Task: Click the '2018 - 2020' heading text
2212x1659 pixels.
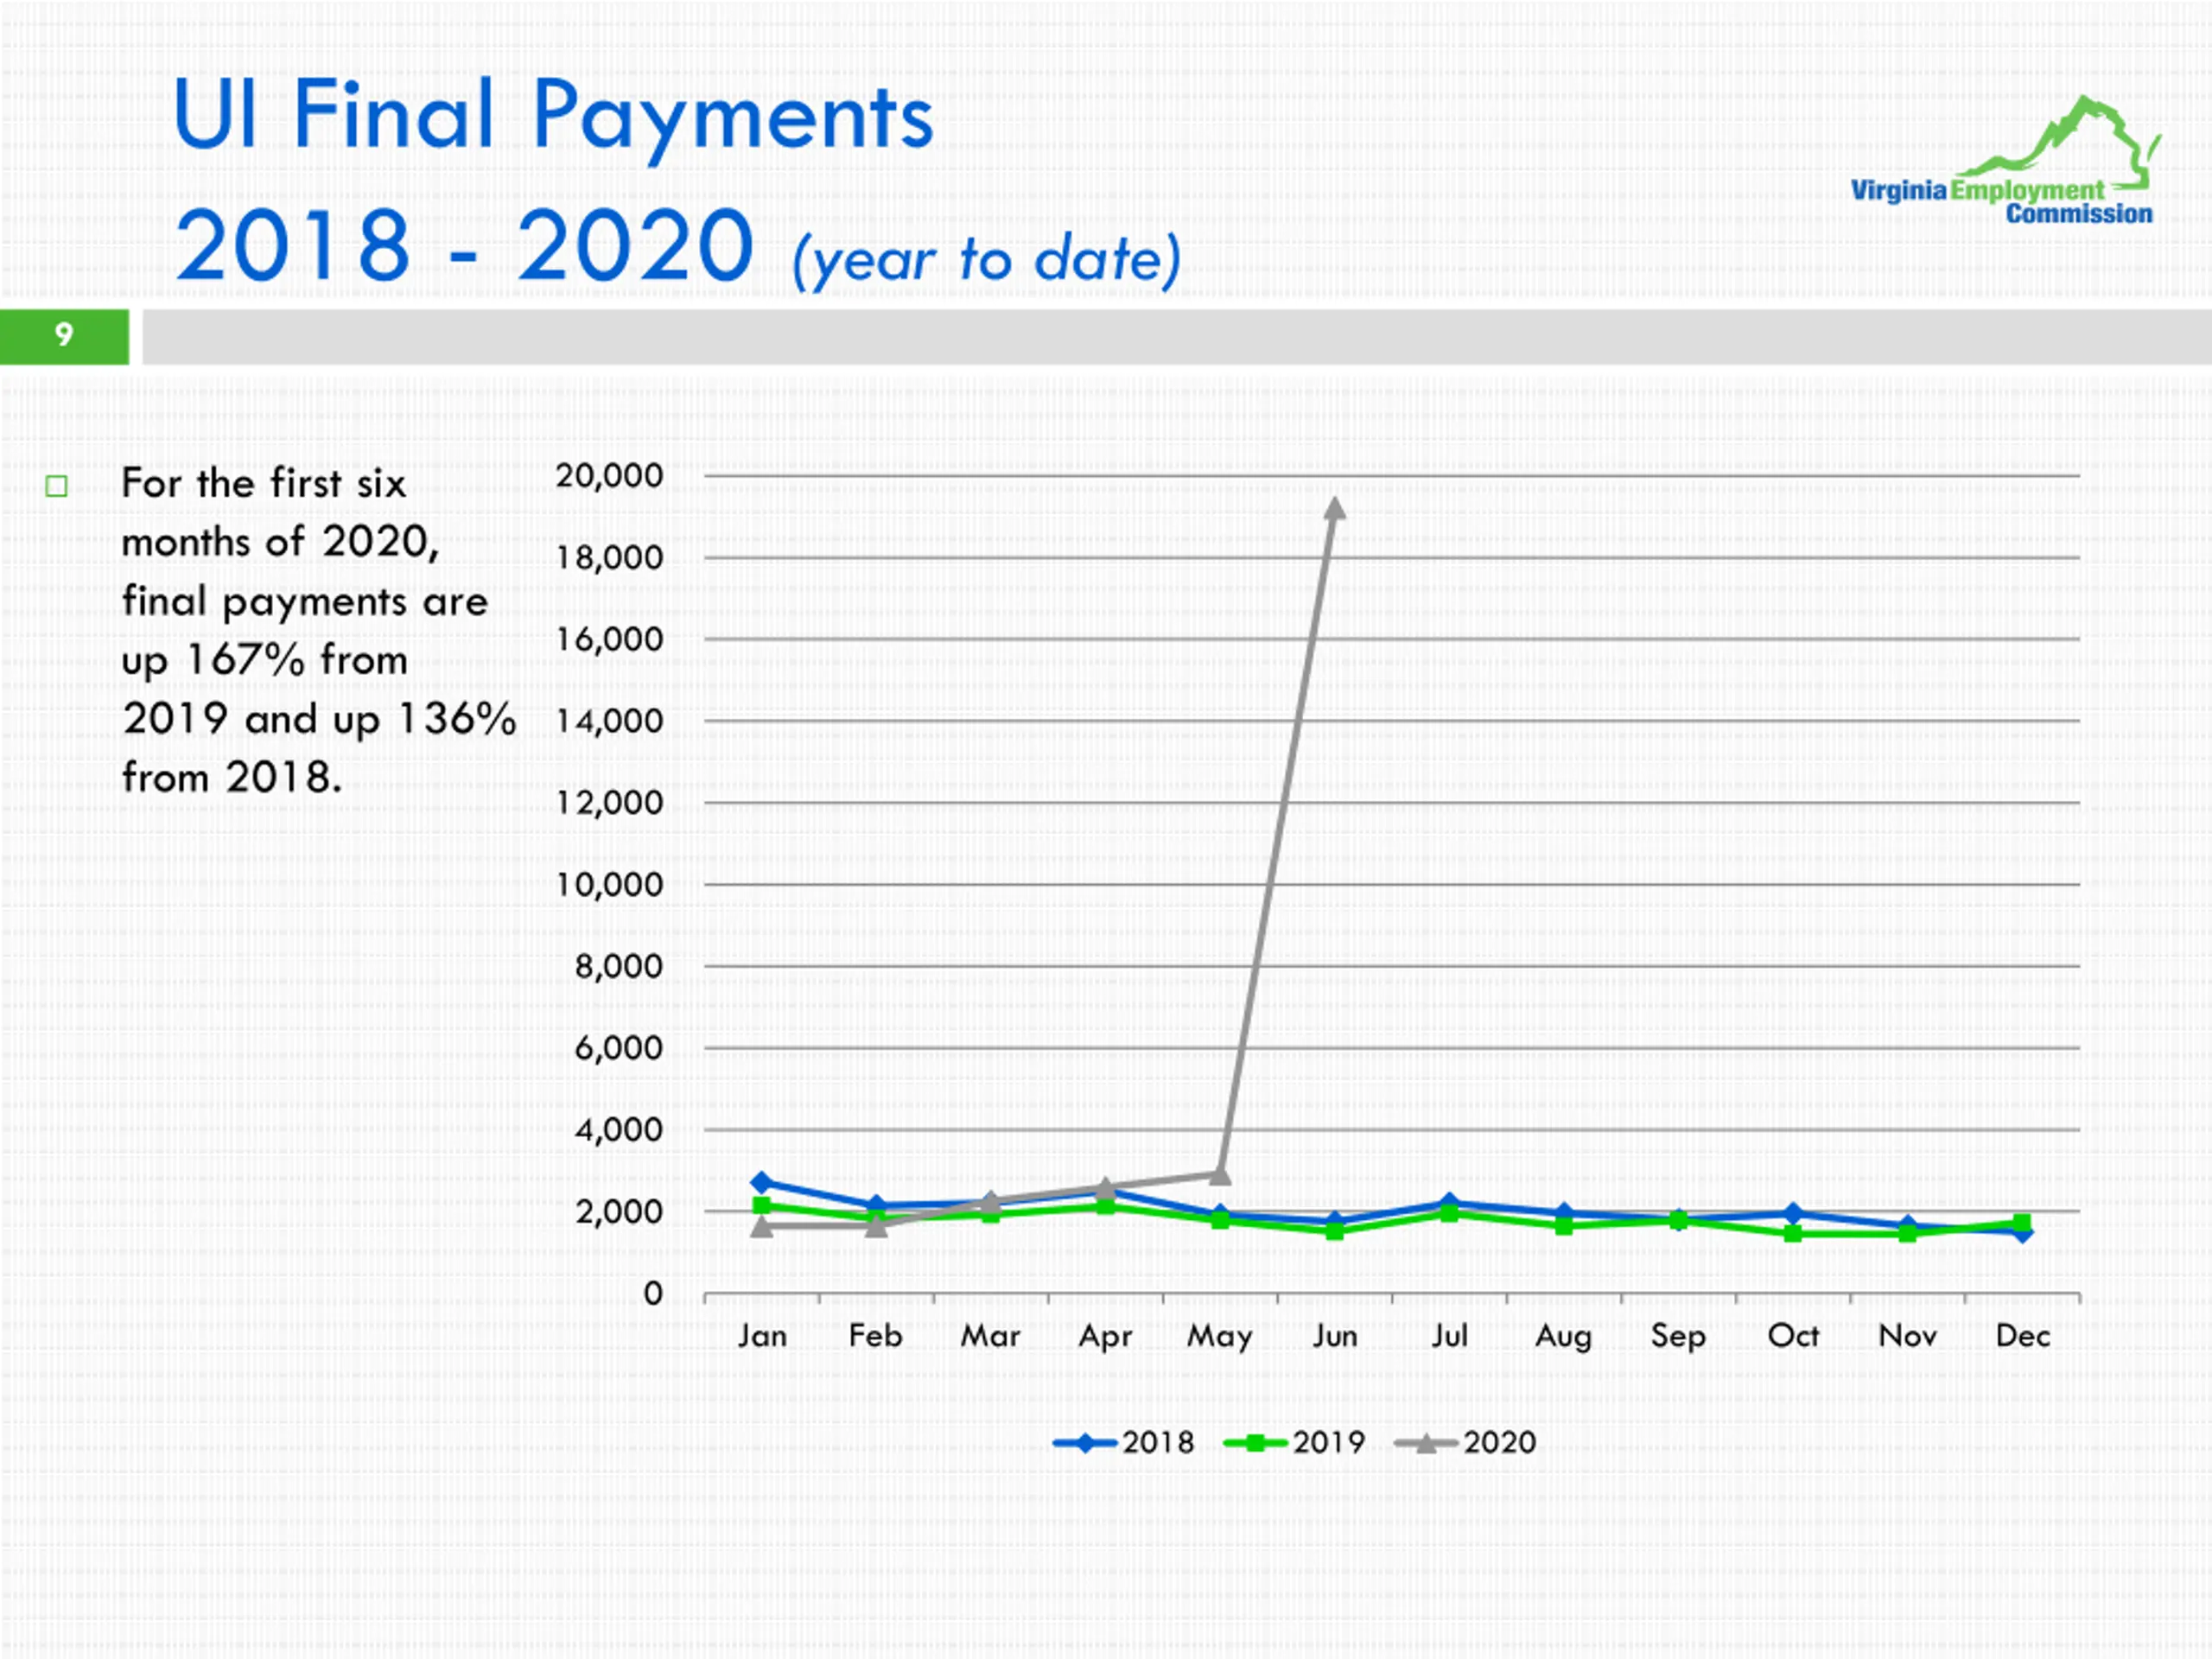Action: (464, 245)
